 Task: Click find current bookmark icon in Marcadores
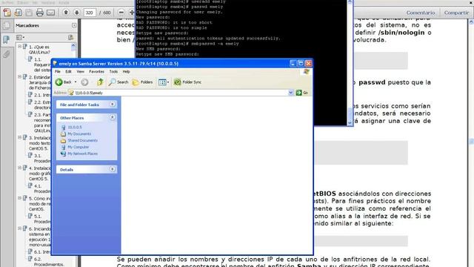[x=71, y=37]
